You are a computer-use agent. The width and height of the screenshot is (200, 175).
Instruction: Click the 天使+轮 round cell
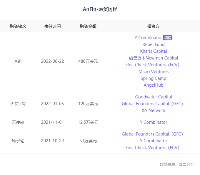18,104
